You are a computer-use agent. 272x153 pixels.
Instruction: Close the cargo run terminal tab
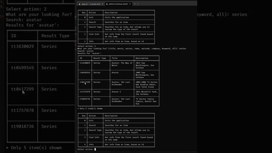[102, 4]
